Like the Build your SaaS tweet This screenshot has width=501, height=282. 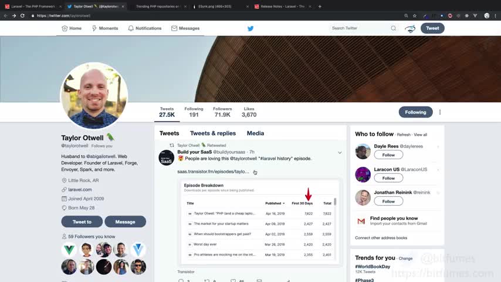tap(233, 281)
